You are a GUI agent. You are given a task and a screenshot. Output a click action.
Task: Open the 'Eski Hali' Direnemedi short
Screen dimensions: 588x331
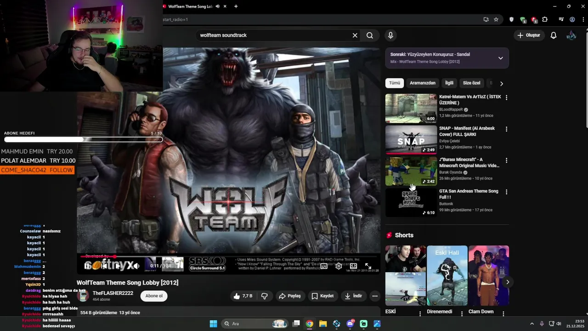tap(447, 276)
